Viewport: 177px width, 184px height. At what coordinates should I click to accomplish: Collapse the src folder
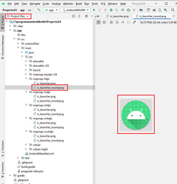(x=15, y=39)
